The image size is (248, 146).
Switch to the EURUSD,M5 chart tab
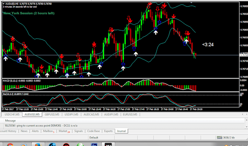tap(130, 115)
